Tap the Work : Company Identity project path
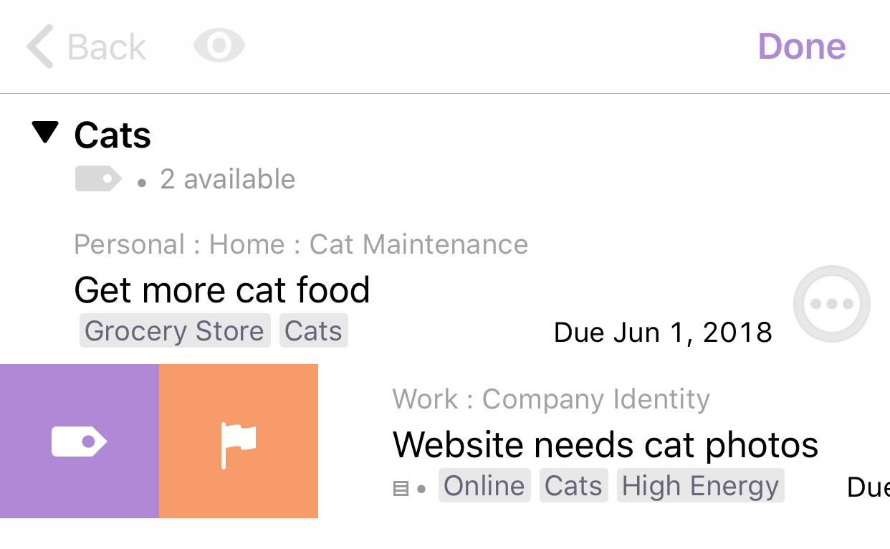890x549 pixels. click(551, 399)
